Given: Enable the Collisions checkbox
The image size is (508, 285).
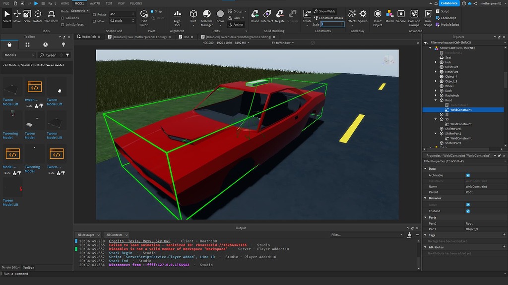Looking at the screenshot, I should point(62,18).
